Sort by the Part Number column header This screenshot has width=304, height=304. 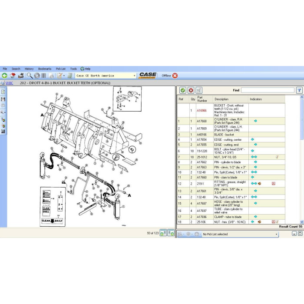click(205, 99)
